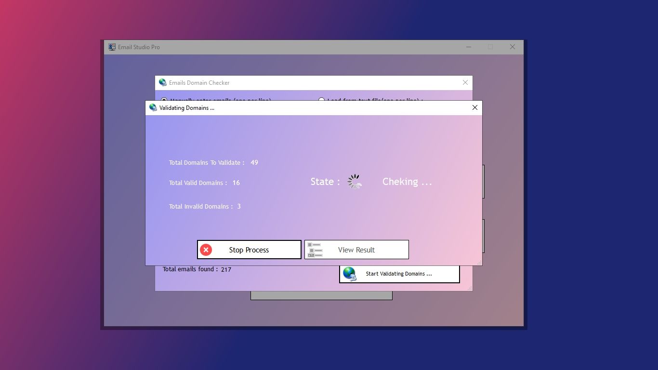Click the resize grip of Emails Domain Checker window
658x370 pixels.
click(x=470, y=288)
